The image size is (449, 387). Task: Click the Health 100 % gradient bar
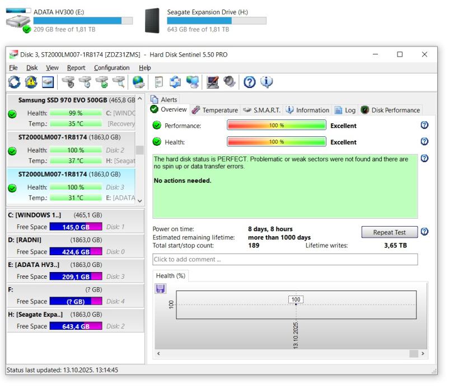(x=276, y=142)
